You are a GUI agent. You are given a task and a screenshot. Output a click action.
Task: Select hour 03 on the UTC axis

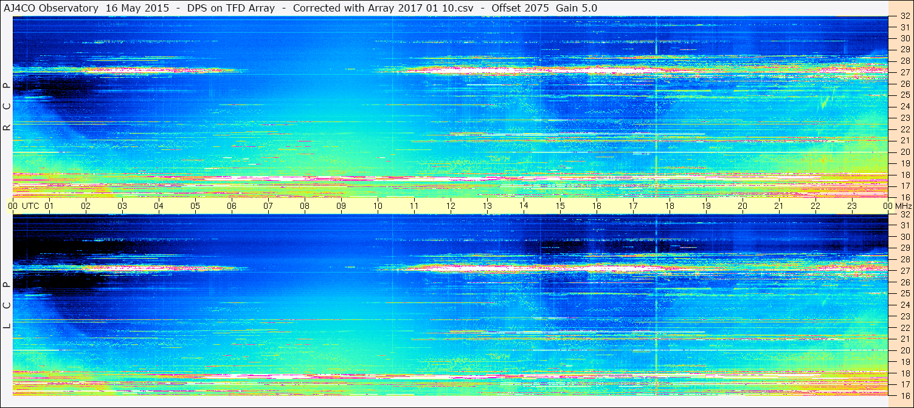pyautogui.click(x=122, y=206)
